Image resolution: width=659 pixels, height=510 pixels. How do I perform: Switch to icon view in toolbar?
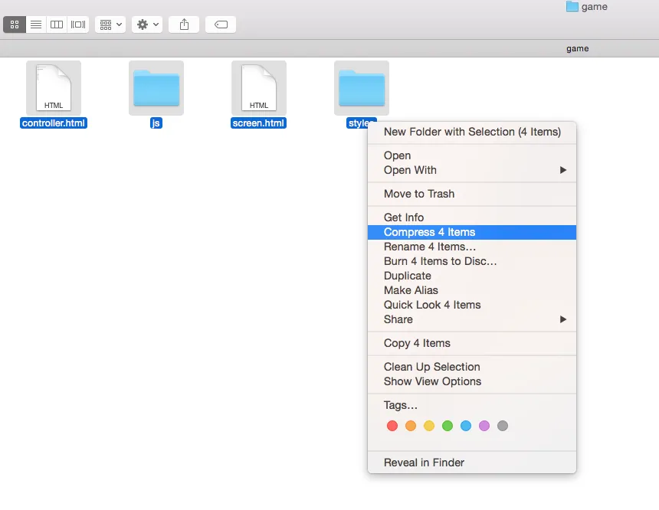[15, 25]
